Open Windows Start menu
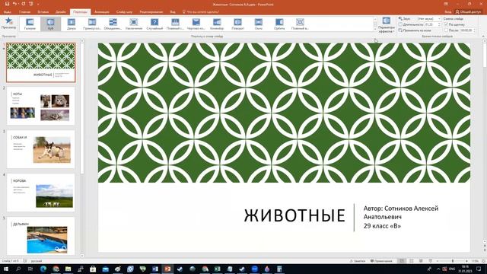This screenshot has width=487, height=274. tap(6, 269)
